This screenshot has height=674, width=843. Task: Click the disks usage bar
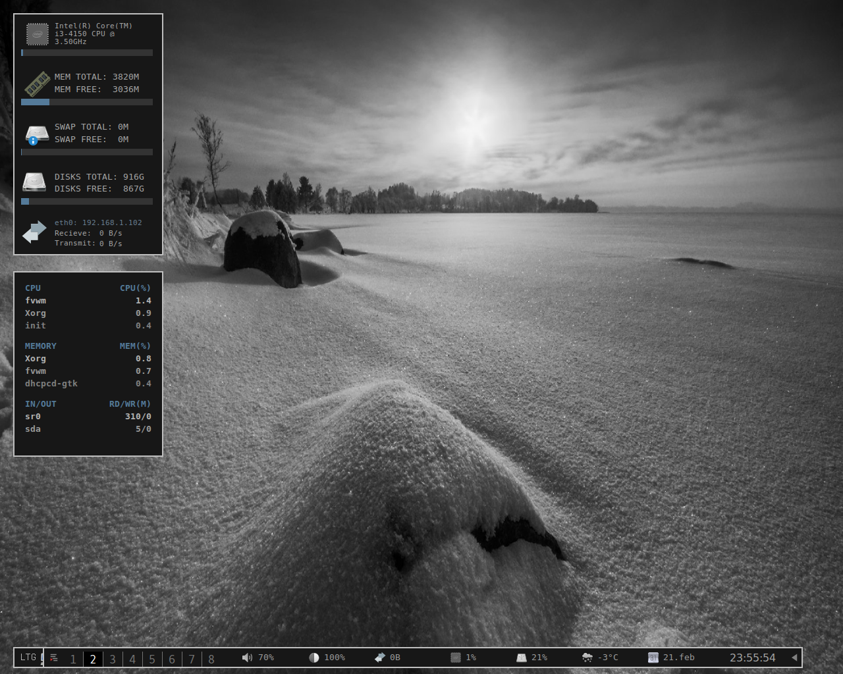[87, 201]
